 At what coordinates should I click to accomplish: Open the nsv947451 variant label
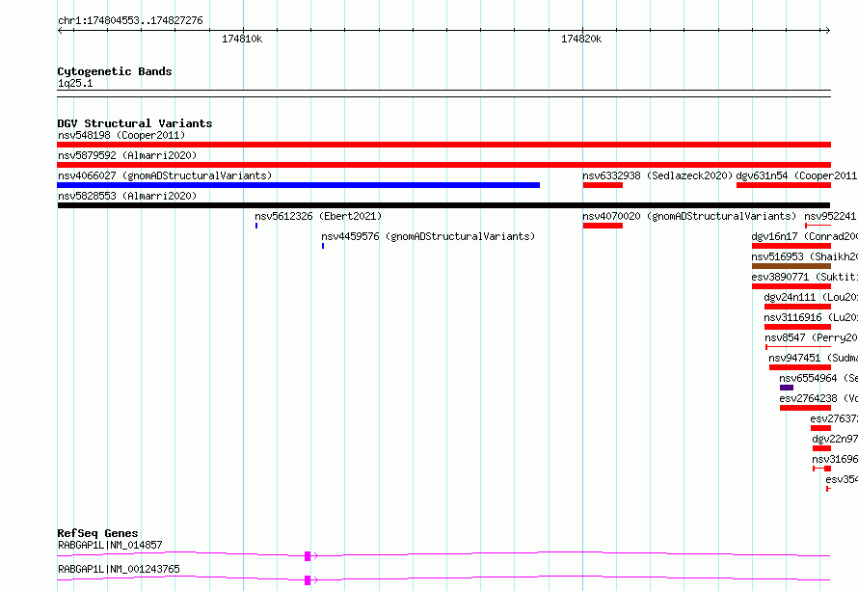813,358
